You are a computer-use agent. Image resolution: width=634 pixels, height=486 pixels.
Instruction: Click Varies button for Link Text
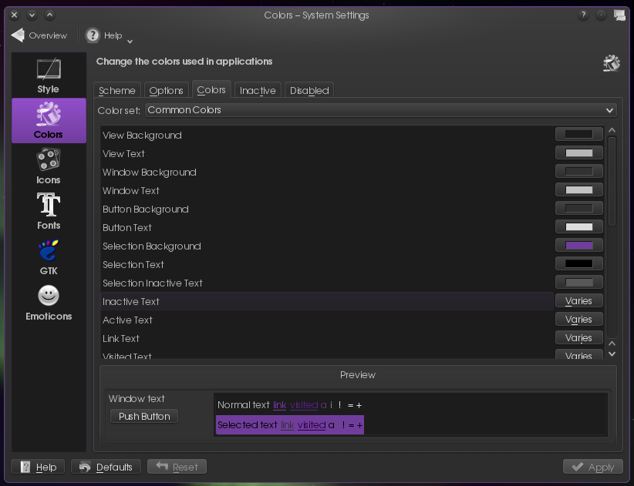click(579, 338)
